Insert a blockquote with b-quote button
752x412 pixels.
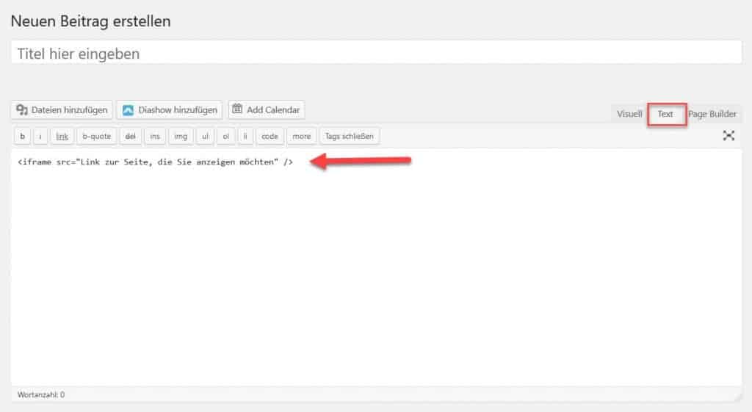[x=95, y=136]
